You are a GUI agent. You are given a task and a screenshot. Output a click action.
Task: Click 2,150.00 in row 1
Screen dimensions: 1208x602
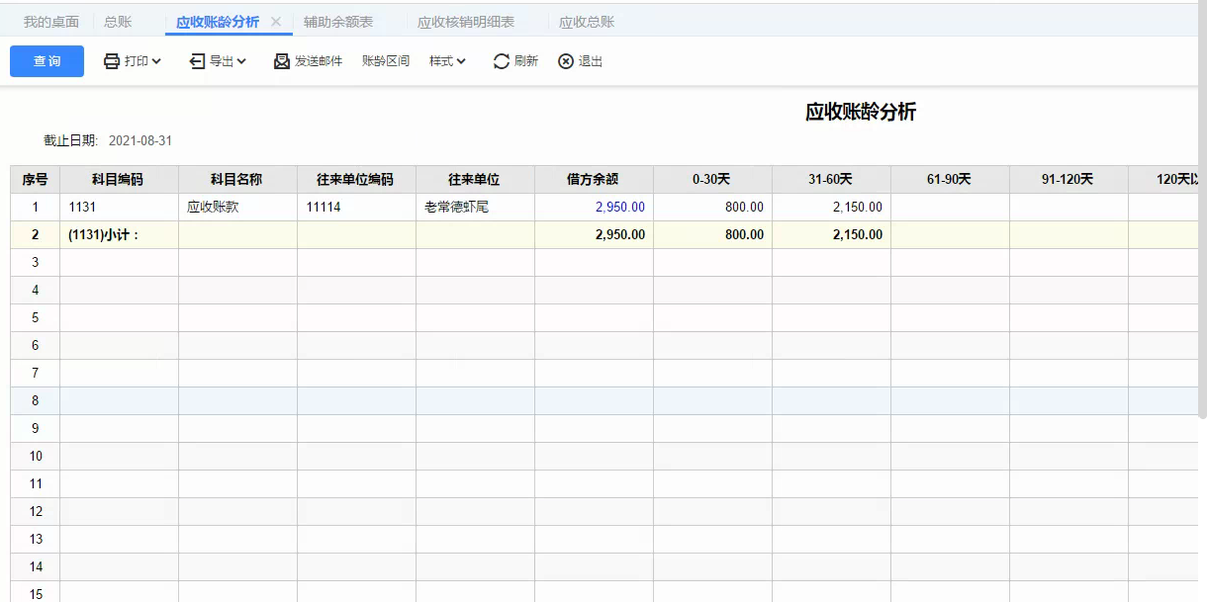pos(858,207)
